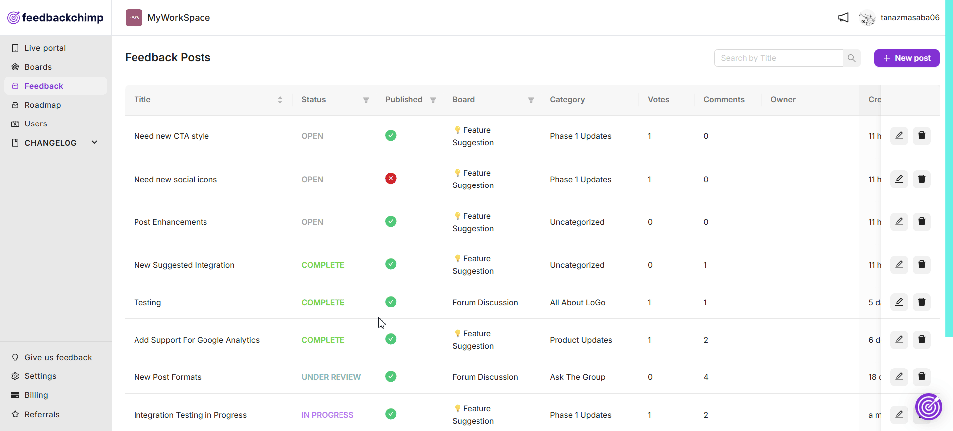The image size is (953, 431).
Task: Click the IN PROGRESS status label
Action: tap(327, 415)
